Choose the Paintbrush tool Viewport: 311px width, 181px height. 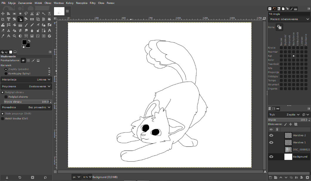coord(26,25)
